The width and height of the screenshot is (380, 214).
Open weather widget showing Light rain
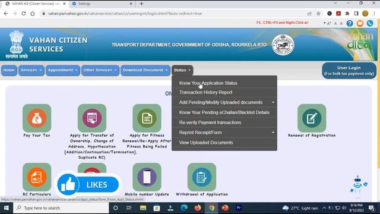300,208
